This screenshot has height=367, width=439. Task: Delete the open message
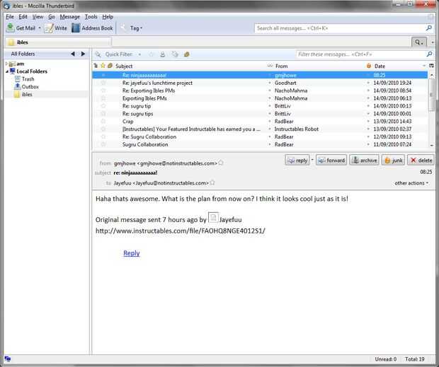[x=421, y=160]
